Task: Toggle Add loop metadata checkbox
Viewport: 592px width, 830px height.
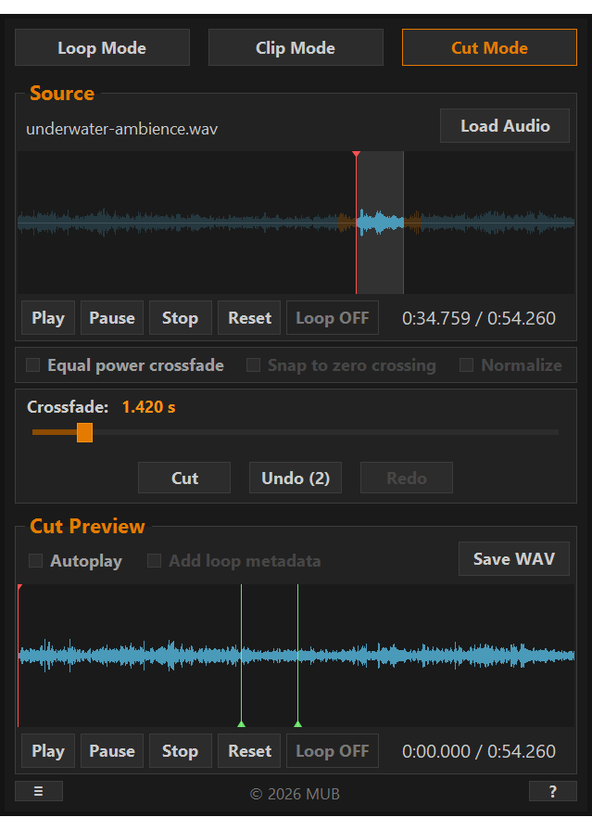Action: point(154,560)
